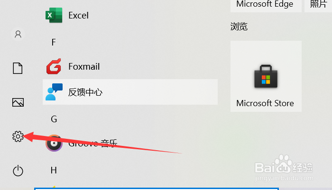Open the Pictures icon in sidebar

(x=18, y=102)
